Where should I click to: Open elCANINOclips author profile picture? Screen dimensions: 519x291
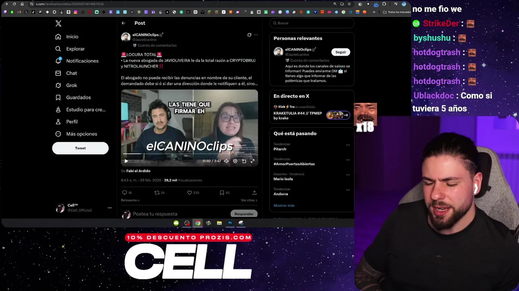click(126, 37)
